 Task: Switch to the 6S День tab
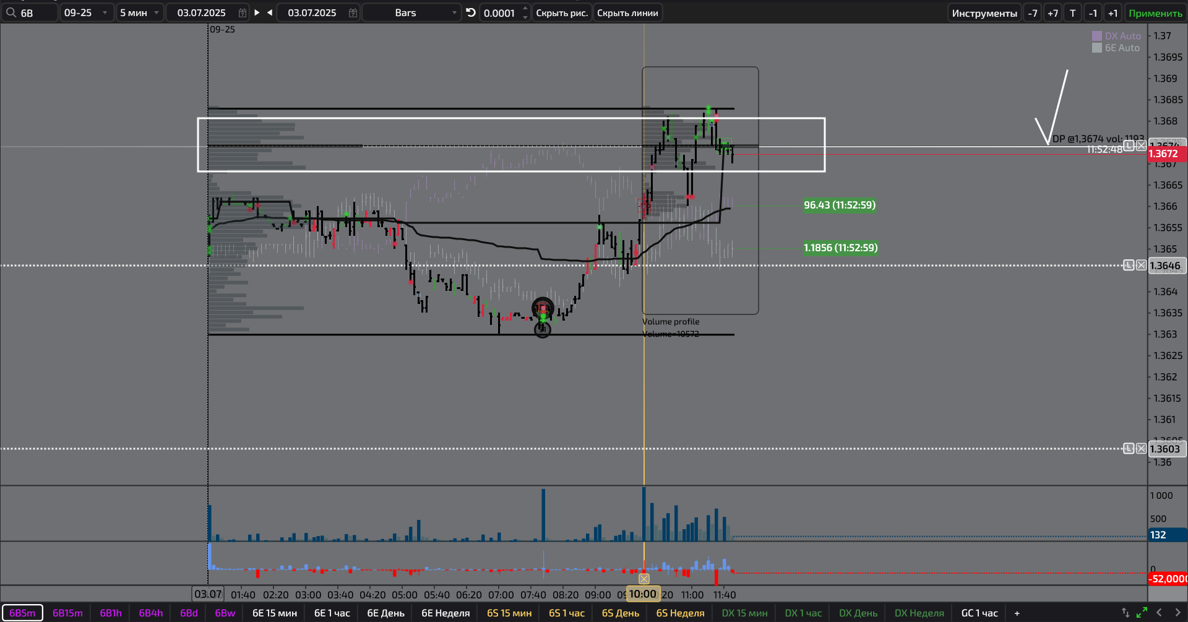[621, 613]
